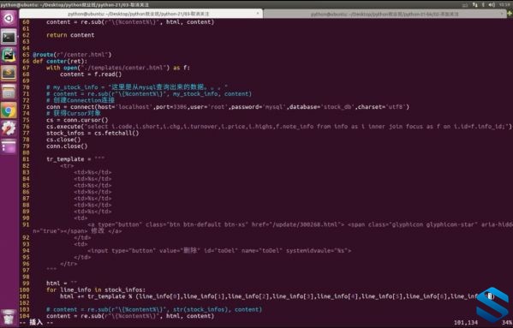This screenshot has height=328, width=513.
Task: Launch PyCharm from the dock
Action: click(9, 55)
